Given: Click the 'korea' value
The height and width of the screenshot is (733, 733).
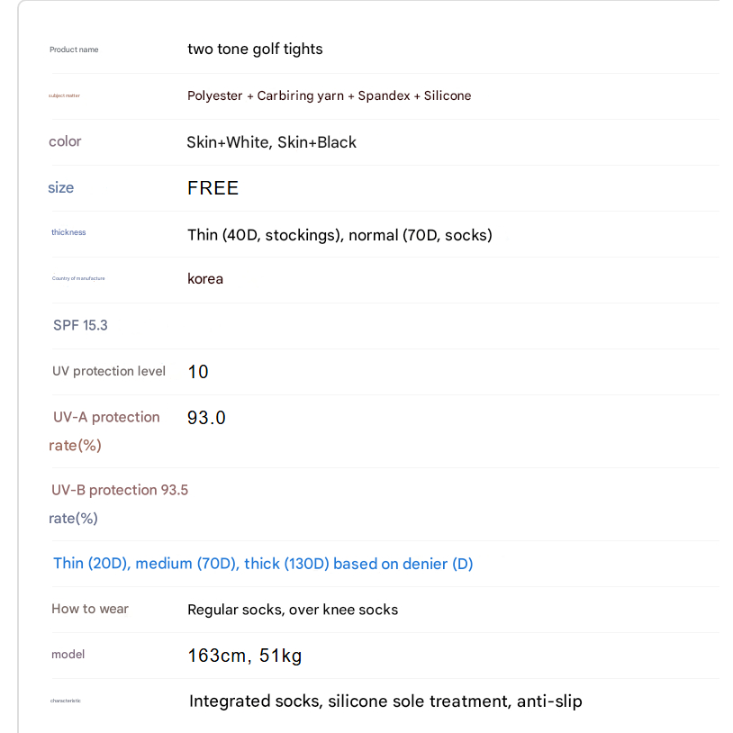Looking at the screenshot, I should (x=205, y=278).
